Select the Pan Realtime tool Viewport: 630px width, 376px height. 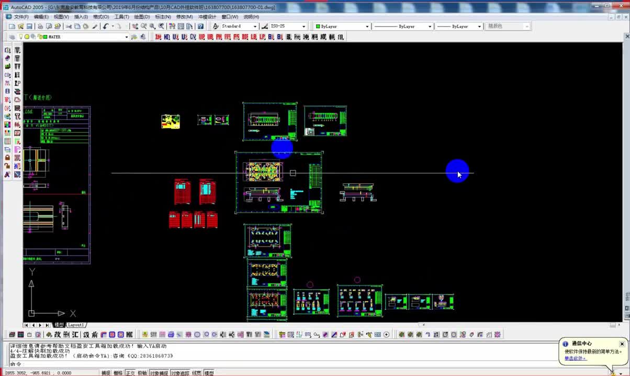134,26
